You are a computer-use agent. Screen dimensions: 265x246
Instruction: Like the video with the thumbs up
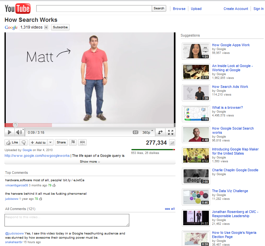[x=12, y=142]
